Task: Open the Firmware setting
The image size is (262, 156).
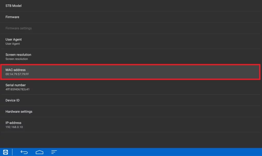Action: point(130,17)
